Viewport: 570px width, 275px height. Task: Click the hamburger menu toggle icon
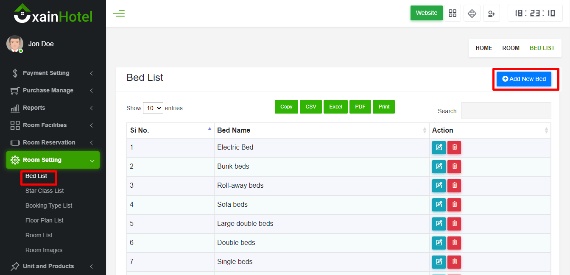tap(119, 13)
